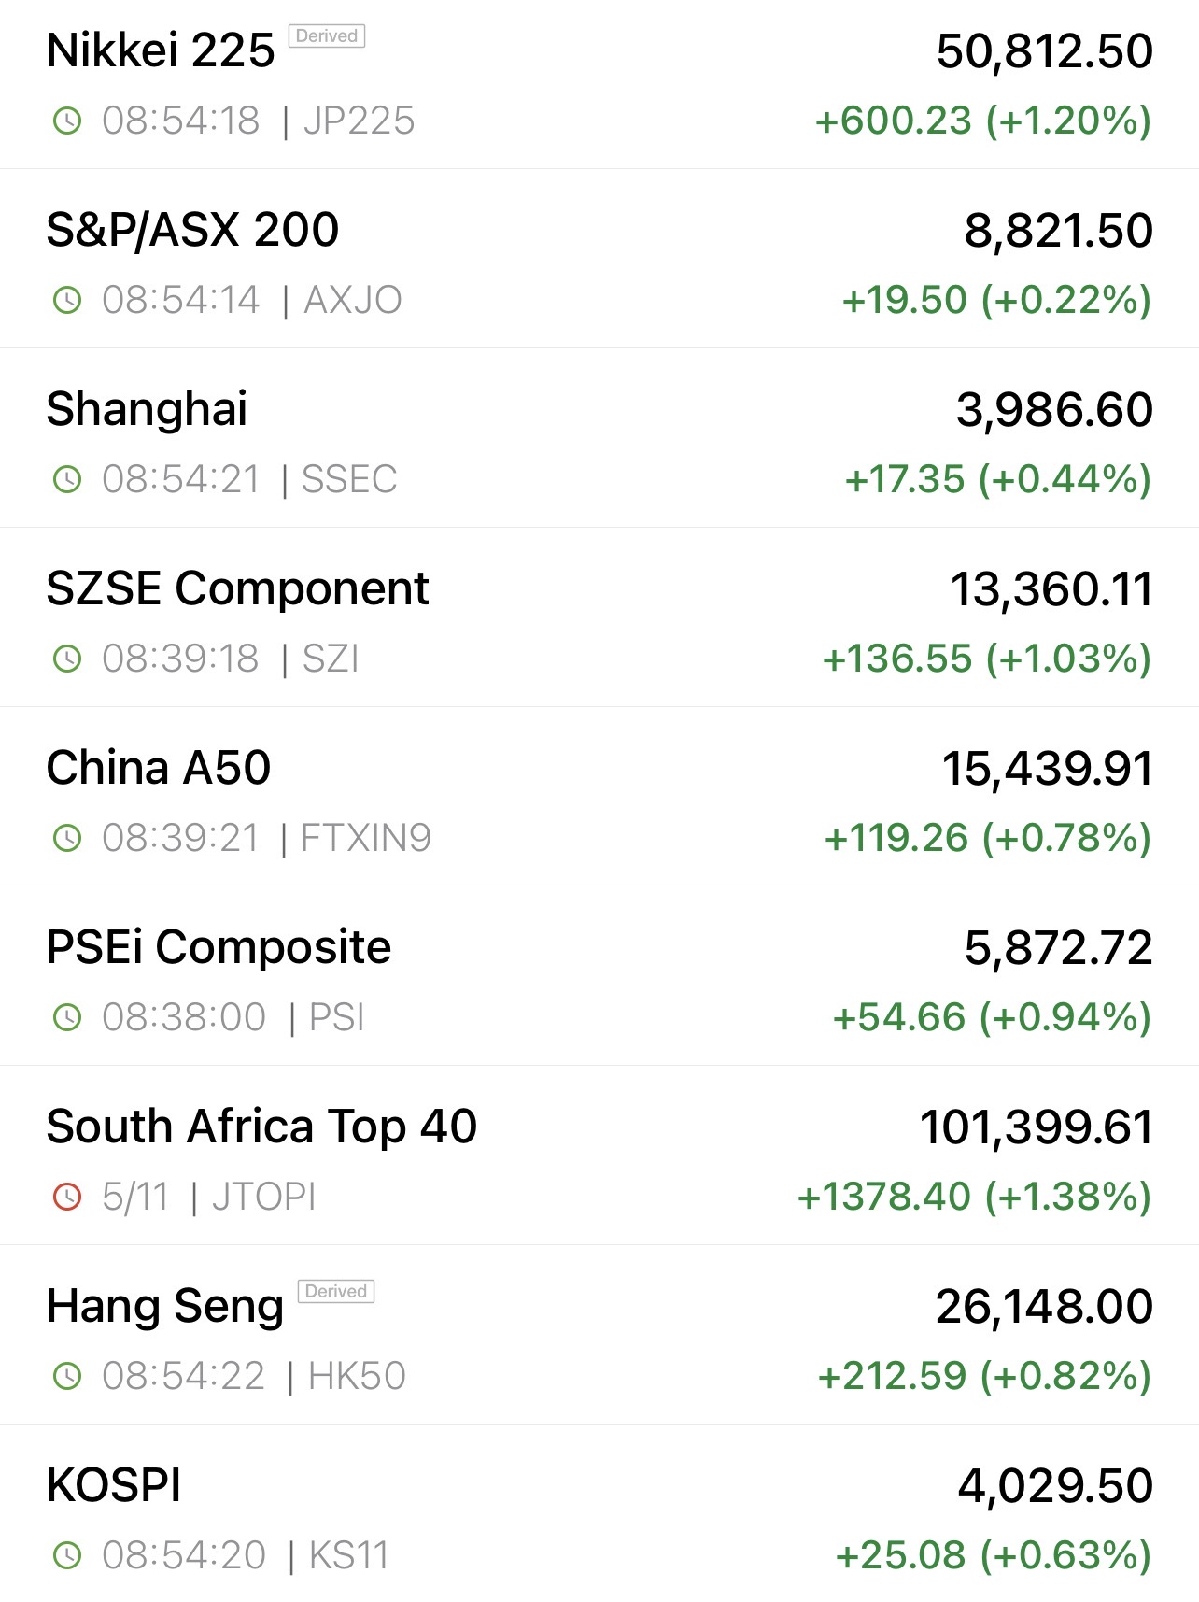Click the clock icon under SZSE Component
This screenshot has height=1602, width=1199.
(x=67, y=659)
